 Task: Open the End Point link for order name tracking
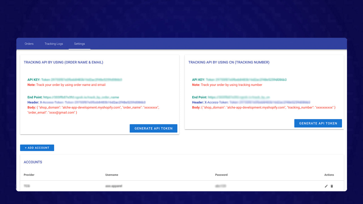pyautogui.click(x=82, y=97)
